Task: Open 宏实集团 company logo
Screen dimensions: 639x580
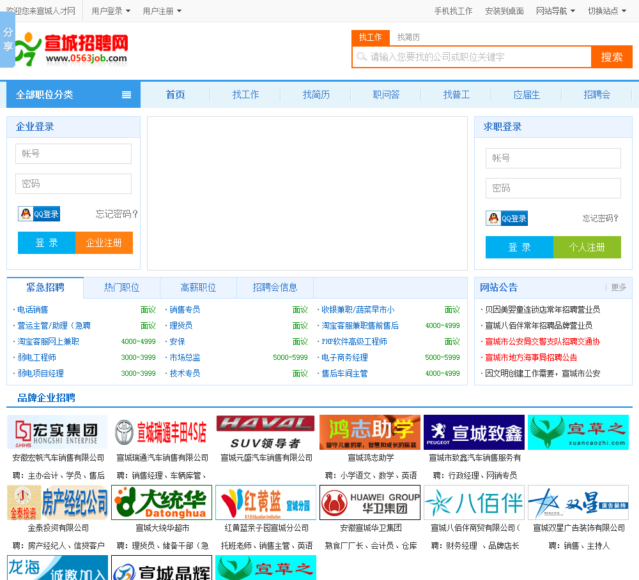Action: tap(58, 432)
